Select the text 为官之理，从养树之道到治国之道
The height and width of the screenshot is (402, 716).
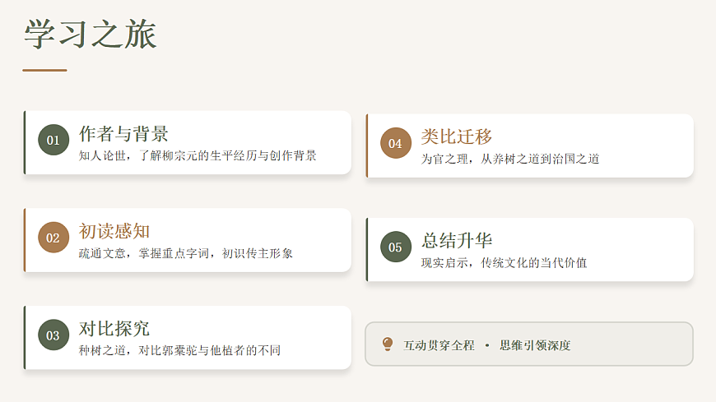(x=510, y=159)
